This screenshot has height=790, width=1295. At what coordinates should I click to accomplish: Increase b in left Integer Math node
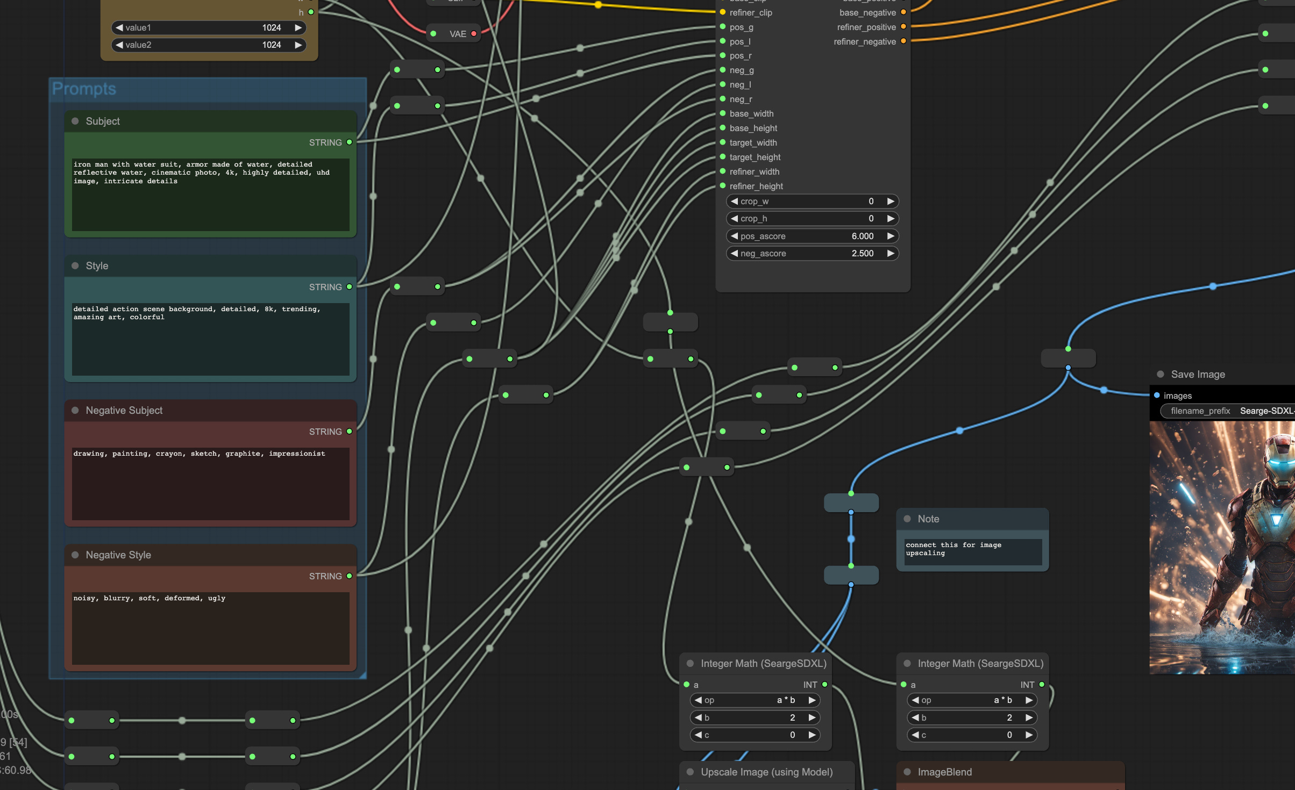click(812, 717)
